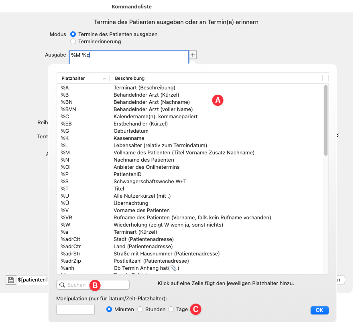The image size is (354, 324).
Task: Select row %adrStr Straße mit Hausnummer
Action: pyautogui.click(x=190, y=253)
